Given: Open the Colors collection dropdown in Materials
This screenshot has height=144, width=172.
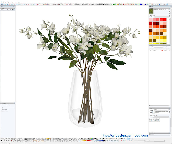Looking at the screenshot, I should coord(161,17).
